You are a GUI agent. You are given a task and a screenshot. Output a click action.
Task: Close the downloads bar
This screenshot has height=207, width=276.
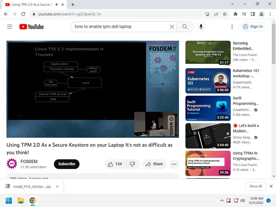271,186
